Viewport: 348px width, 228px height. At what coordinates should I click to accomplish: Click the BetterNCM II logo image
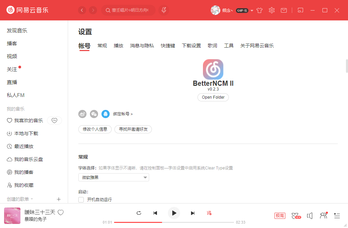(x=213, y=69)
